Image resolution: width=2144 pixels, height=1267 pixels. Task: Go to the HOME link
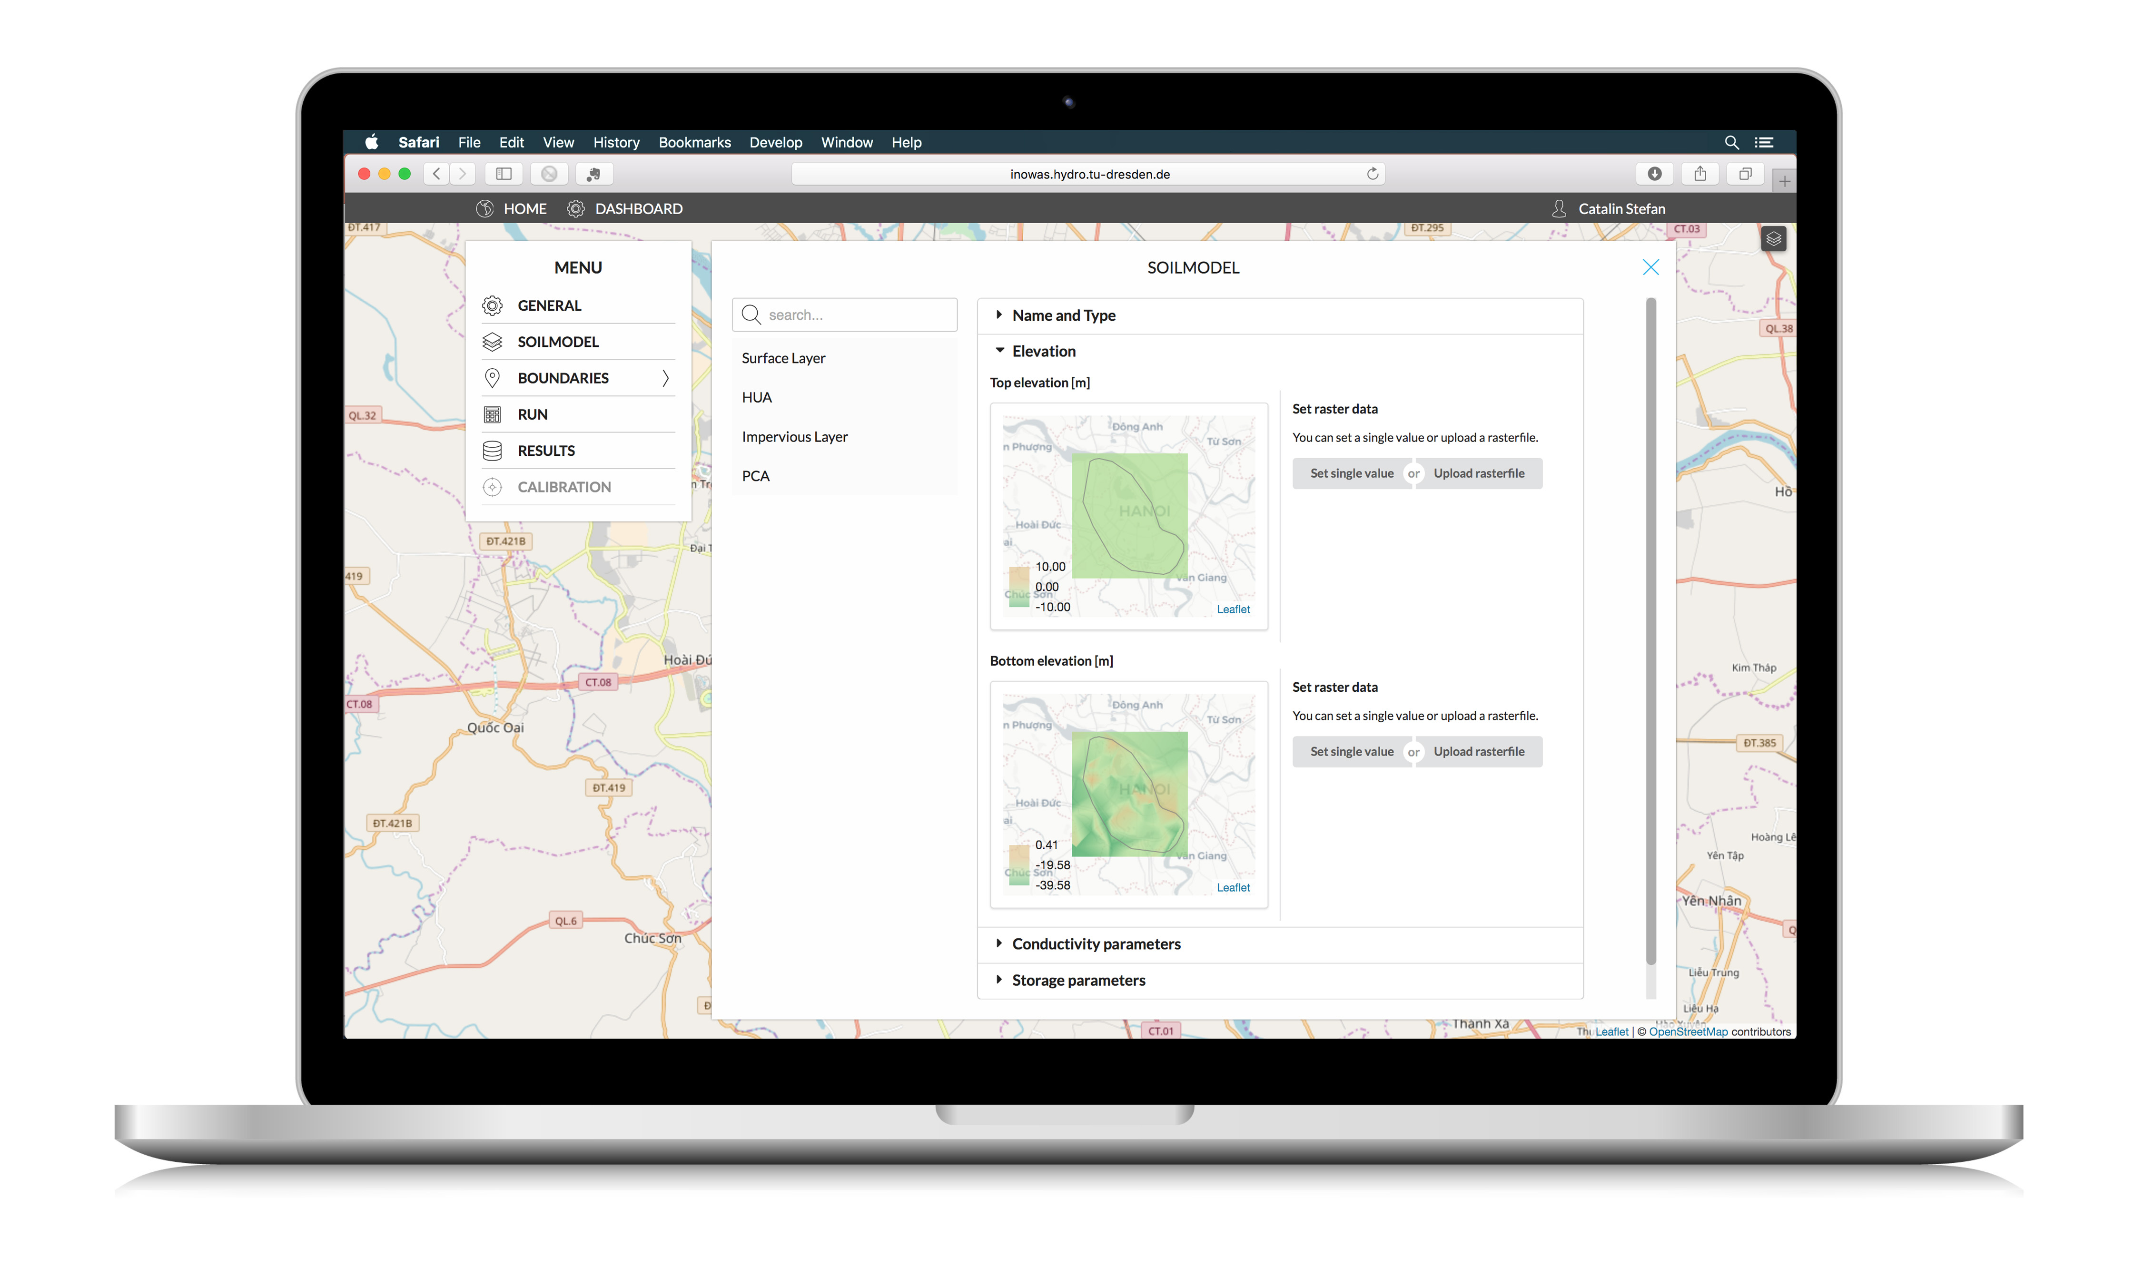click(525, 209)
